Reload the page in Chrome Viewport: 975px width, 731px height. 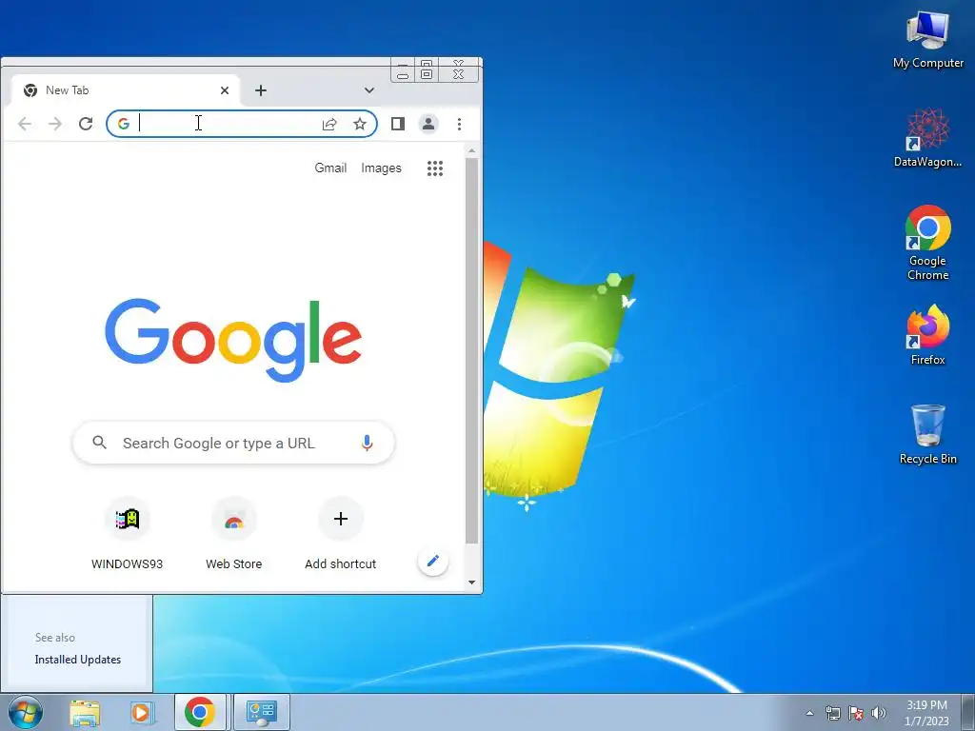[x=86, y=124]
